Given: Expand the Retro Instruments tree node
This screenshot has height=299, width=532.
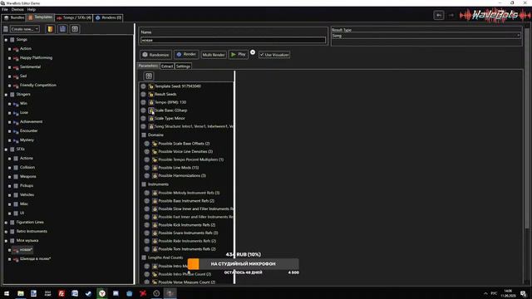Looking at the screenshot, I should (x=6, y=232).
